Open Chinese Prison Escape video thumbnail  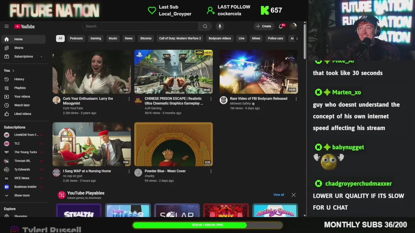click(173, 72)
